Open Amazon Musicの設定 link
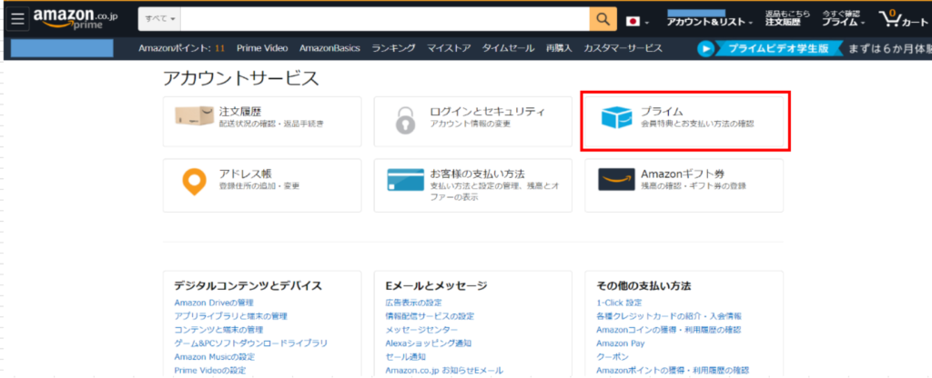932x378 pixels. click(x=215, y=356)
